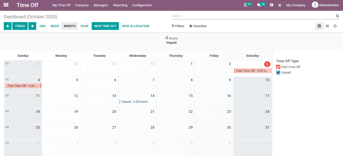Uncheck the Paid Time Off type
The height and width of the screenshot is (156, 343).
(278, 67)
